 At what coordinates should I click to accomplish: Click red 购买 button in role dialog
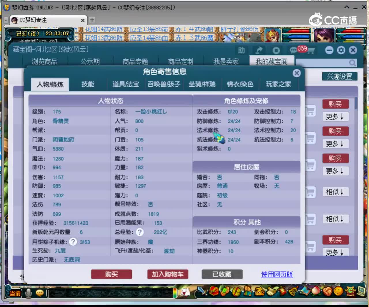(x=112, y=274)
